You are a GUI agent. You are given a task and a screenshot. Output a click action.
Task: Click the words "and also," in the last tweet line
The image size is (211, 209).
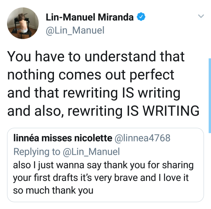point(36,111)
